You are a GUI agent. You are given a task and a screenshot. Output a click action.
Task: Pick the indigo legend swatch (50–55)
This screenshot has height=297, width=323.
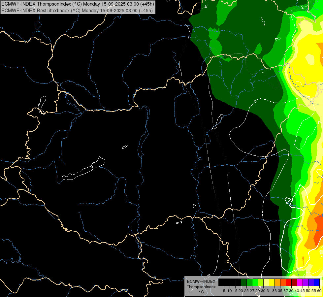311,282
